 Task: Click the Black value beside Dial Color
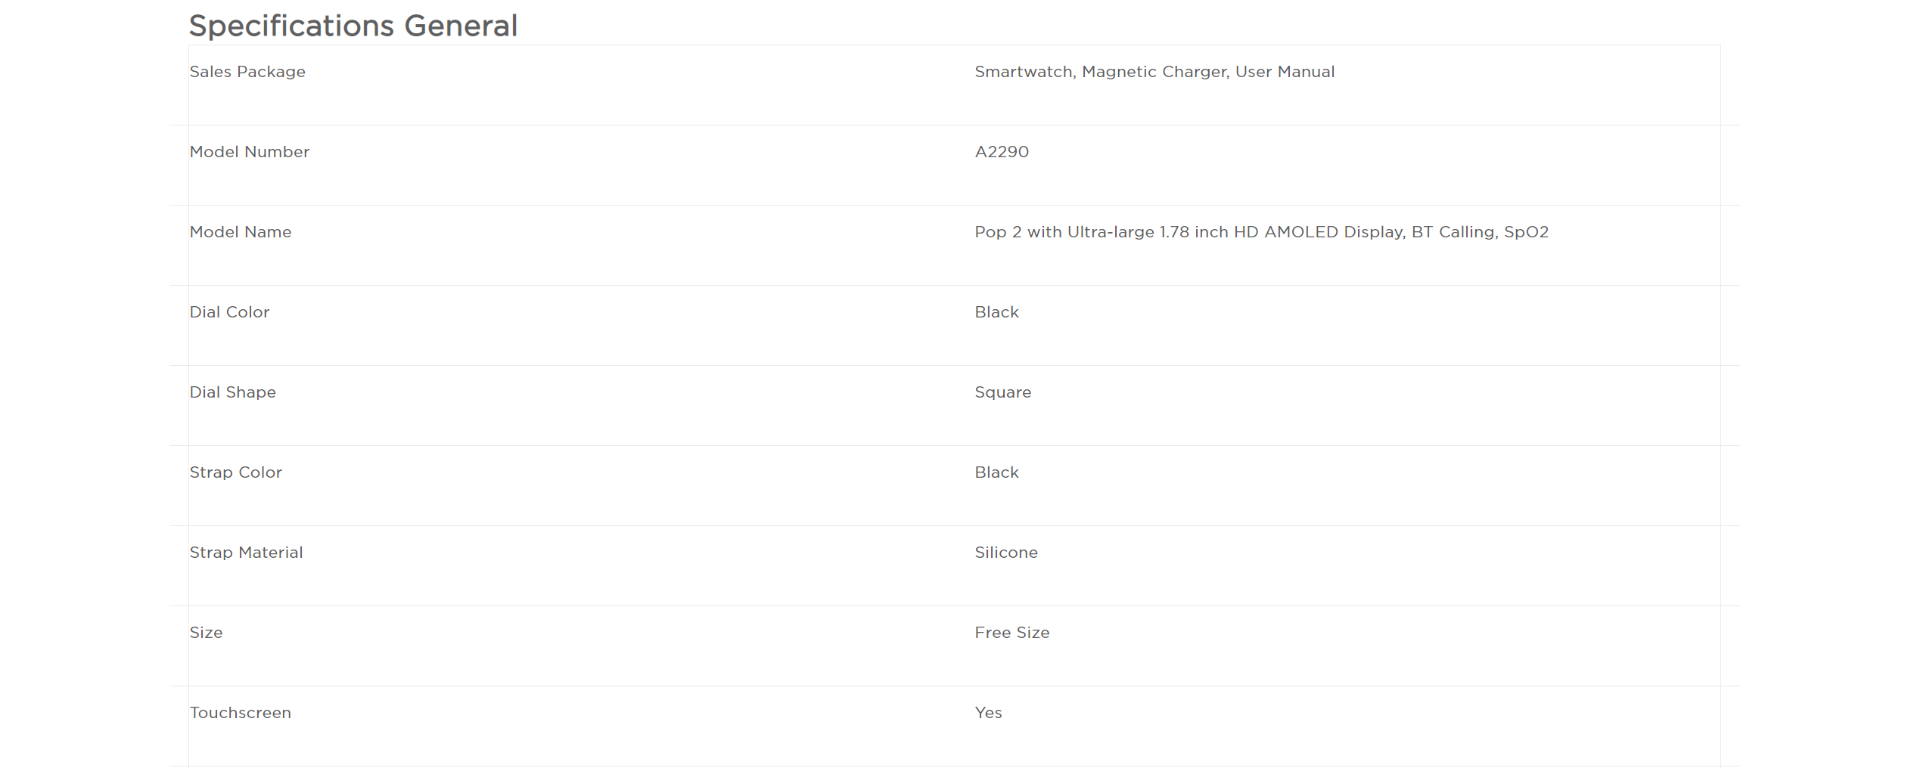[996, 312]
